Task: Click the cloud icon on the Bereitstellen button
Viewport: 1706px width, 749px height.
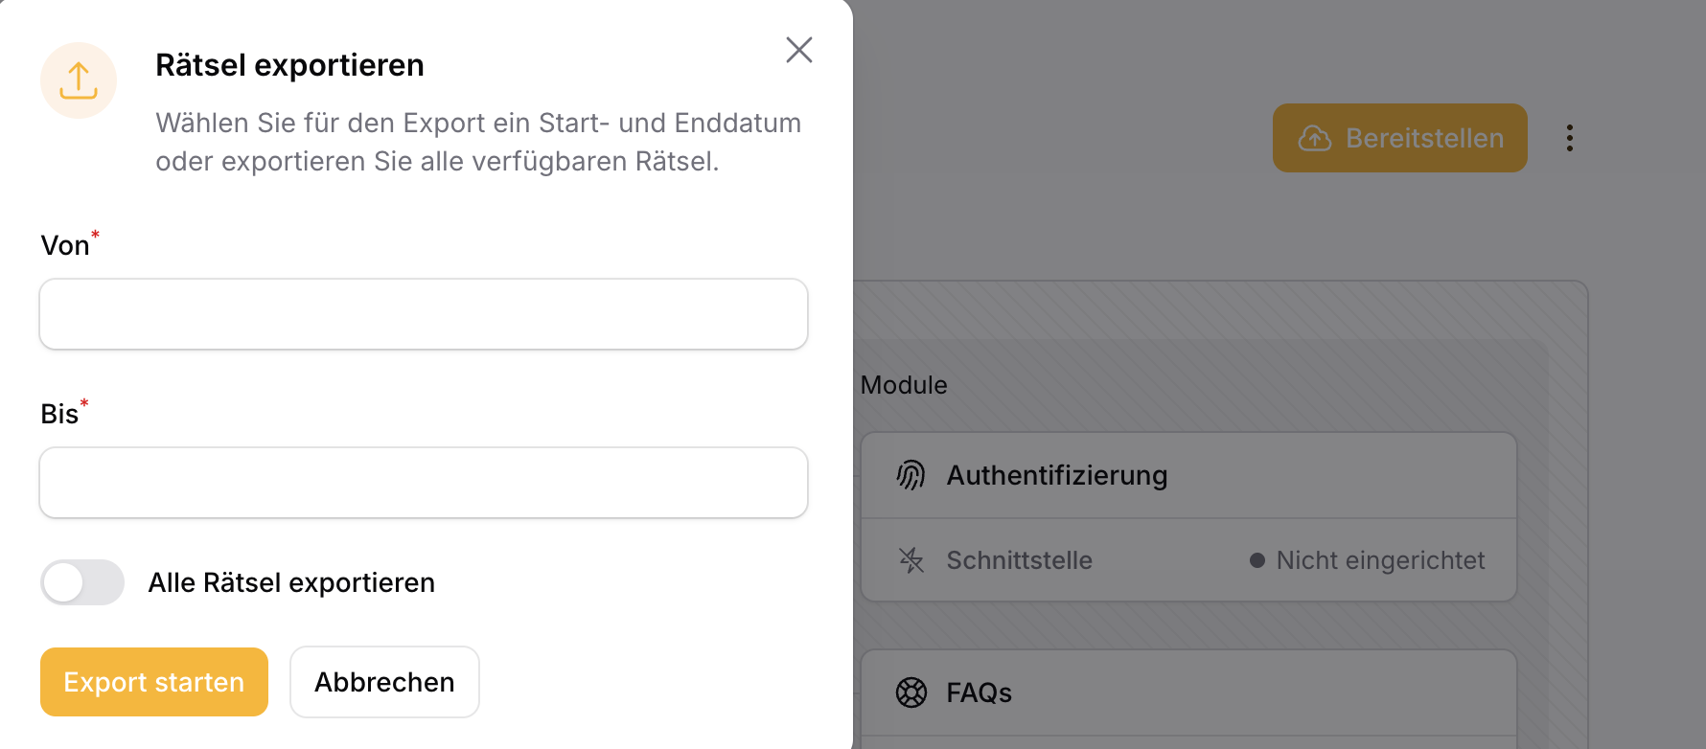Action: 1314,138
